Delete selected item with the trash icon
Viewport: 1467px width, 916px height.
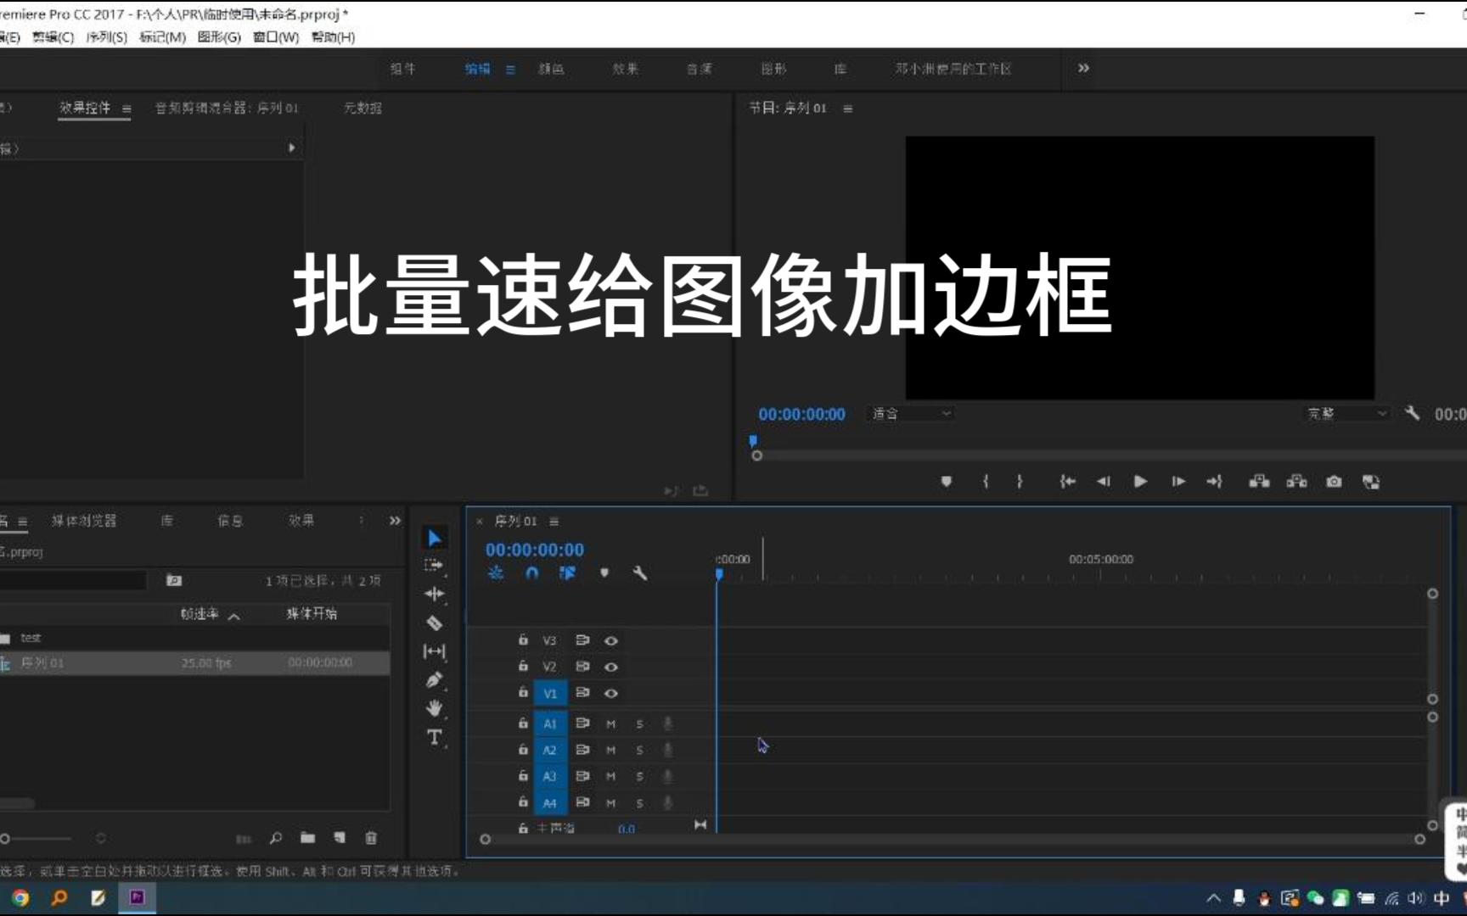371,838
